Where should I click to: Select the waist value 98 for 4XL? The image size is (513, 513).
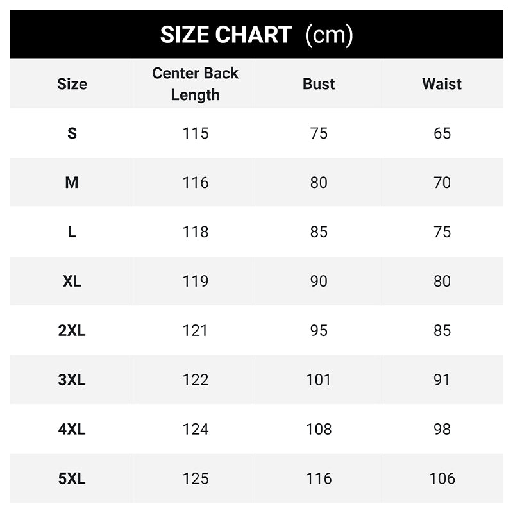click(x=442, y=430)
